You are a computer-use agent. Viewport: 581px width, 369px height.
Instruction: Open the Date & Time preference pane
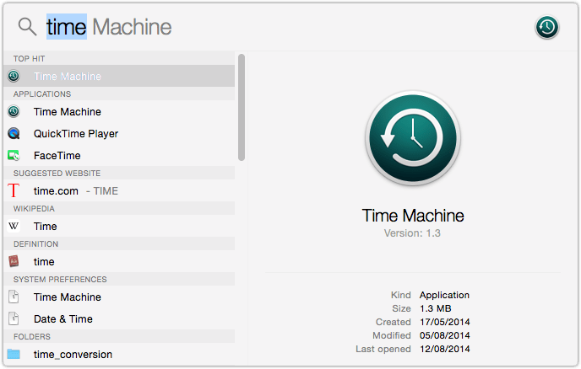tap(119, 318)
